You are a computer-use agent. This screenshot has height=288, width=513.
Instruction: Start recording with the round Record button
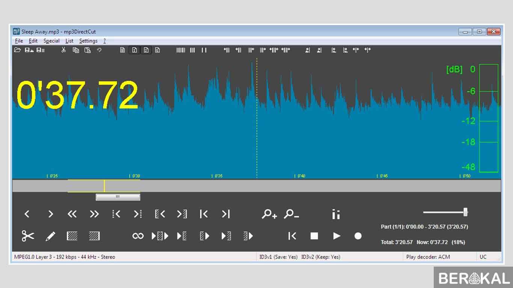pos(358,236)
